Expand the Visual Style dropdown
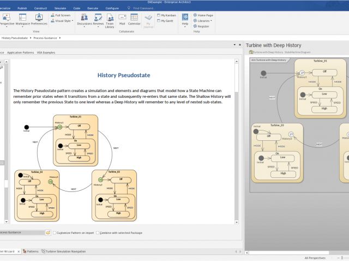This screenshot has height=261, width=349. tap(63, 21)
